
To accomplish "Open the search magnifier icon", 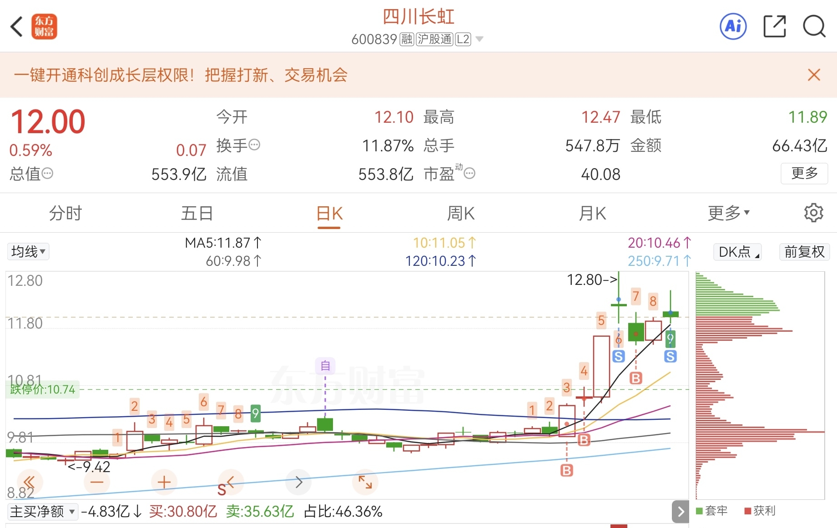I will 814,26.
